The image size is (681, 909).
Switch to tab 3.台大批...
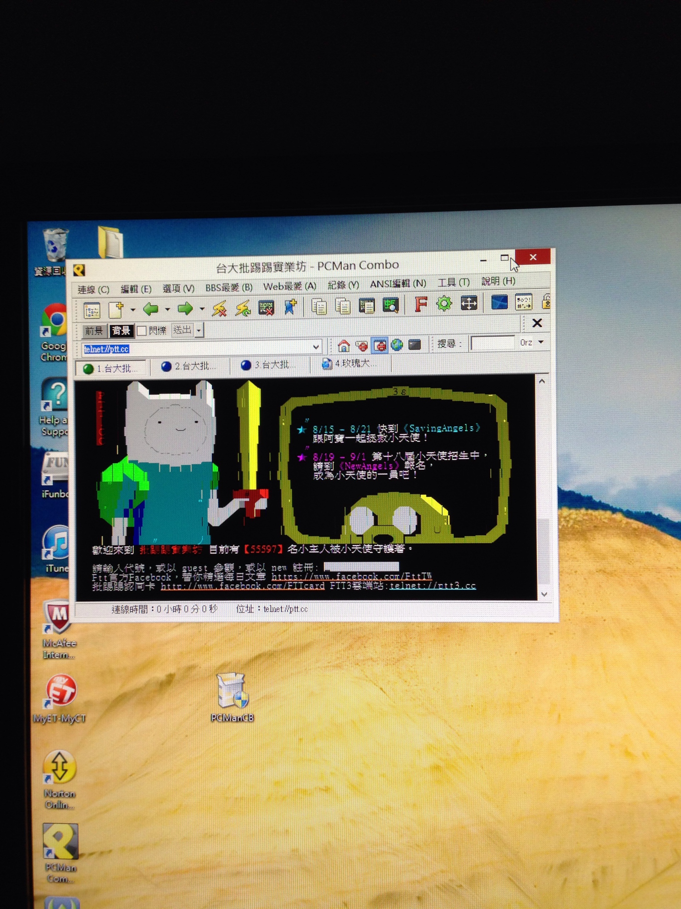click(268, 365)
